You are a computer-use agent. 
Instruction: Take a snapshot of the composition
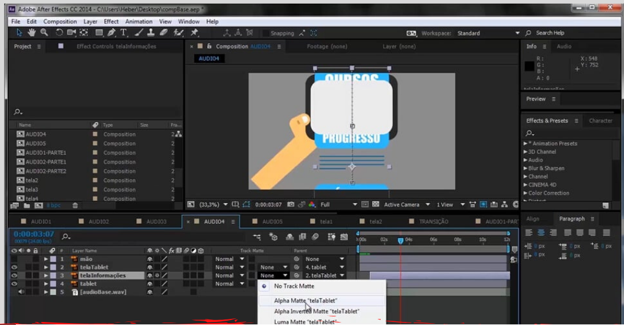pos(291,204)
